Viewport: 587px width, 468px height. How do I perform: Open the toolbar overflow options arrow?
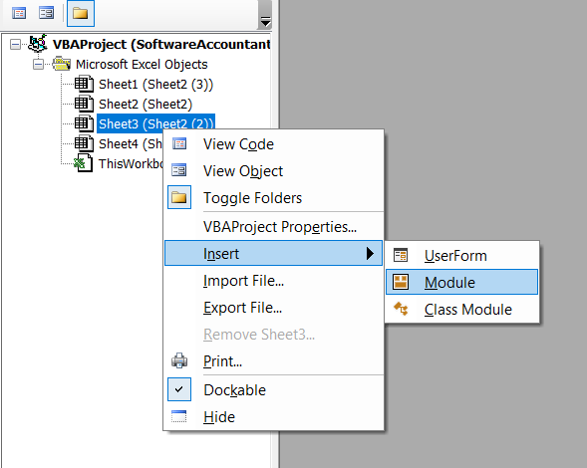265,22
